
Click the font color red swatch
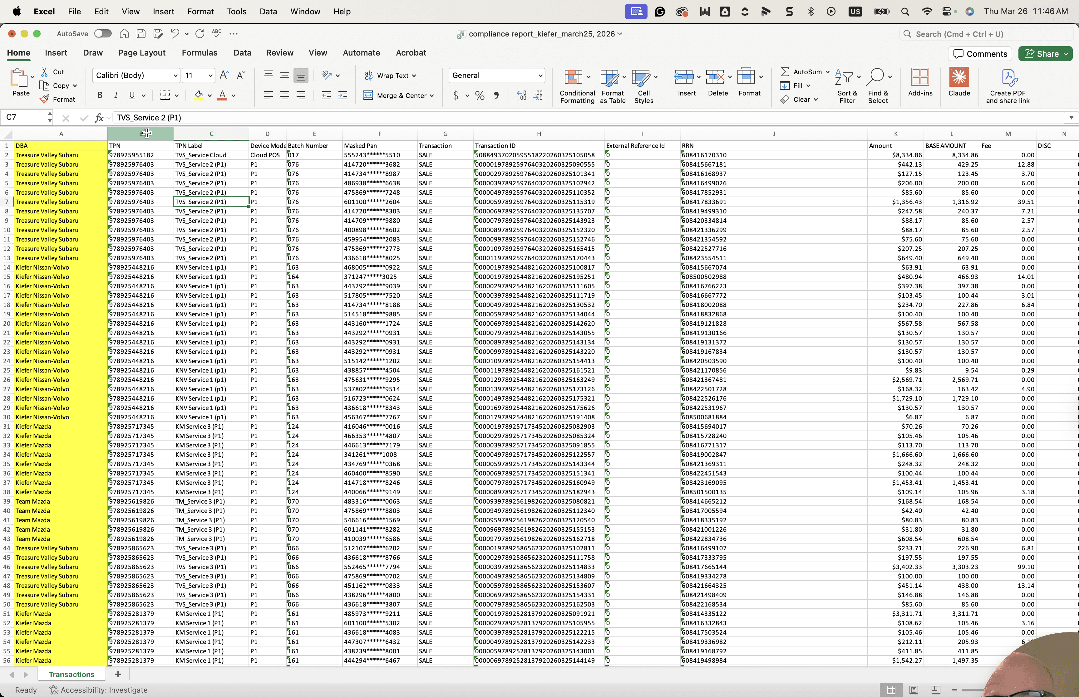[x=222, y=95]
